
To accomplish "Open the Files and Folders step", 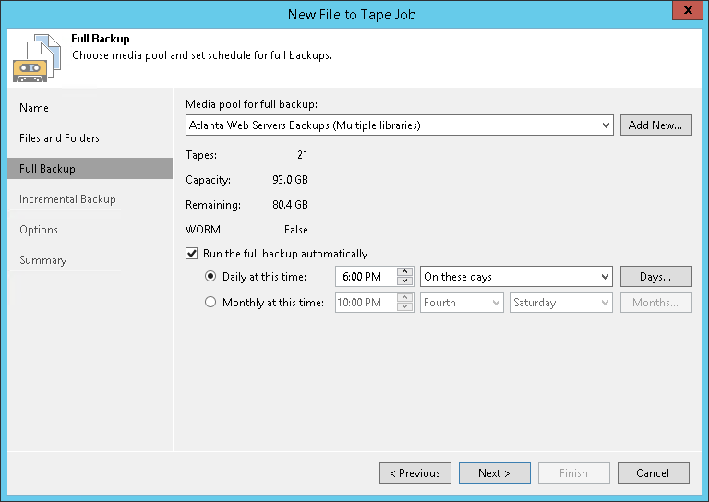I will [59, 138].
